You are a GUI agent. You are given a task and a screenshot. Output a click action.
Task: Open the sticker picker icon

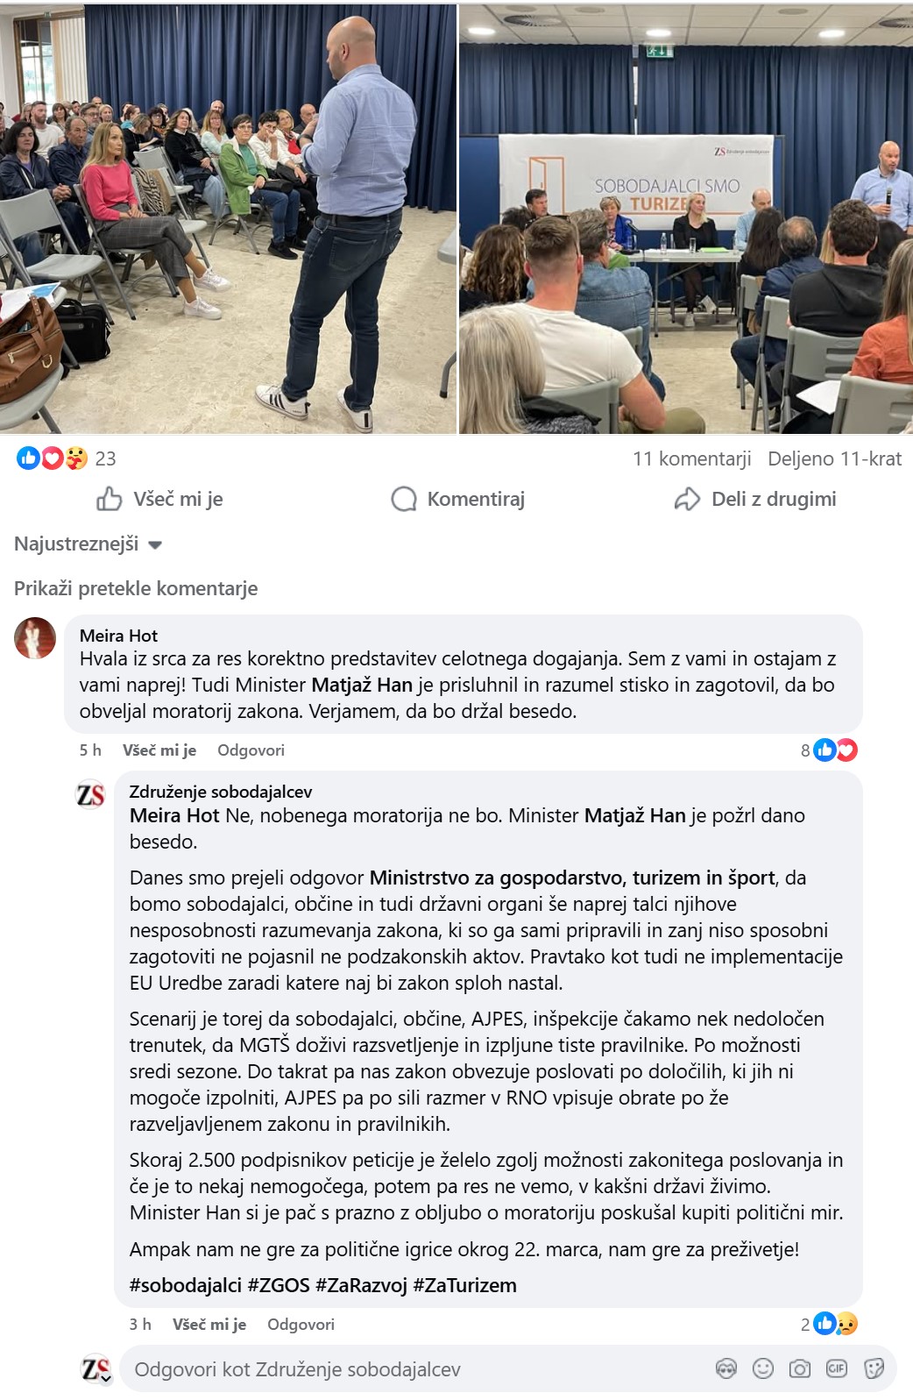pos(874,1368)
